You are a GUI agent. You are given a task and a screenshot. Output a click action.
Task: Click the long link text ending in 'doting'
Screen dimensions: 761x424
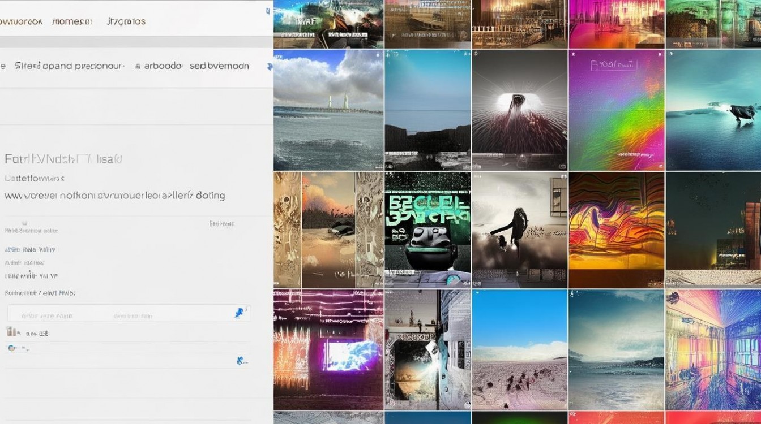(x=114, y=196)
